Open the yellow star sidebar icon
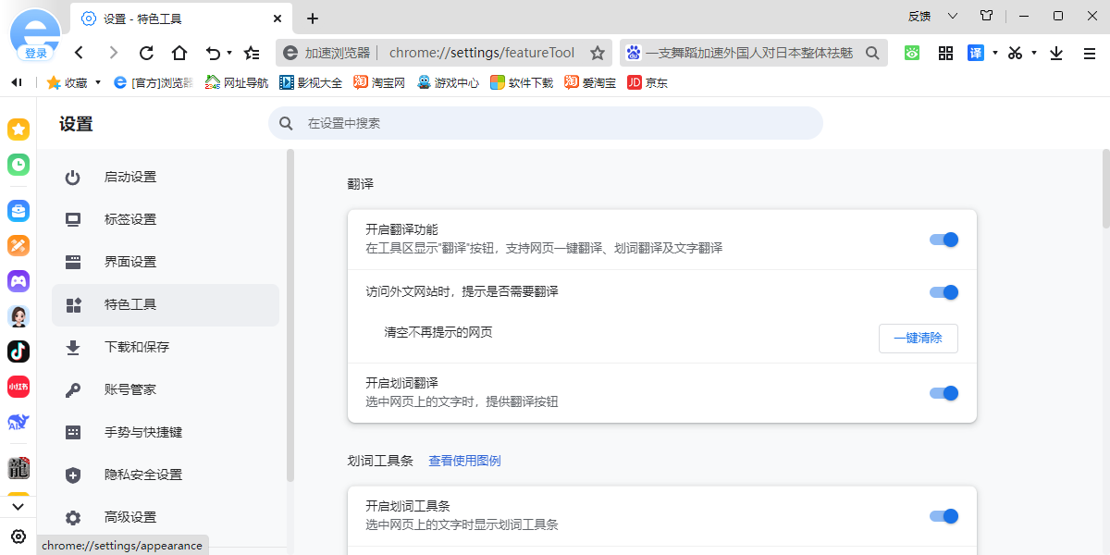Image resolution: width=1110 pixels, height=555 pixels. [18, 129]
